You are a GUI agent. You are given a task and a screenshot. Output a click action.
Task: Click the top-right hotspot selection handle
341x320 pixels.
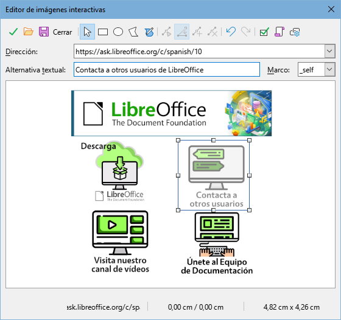(250, 141)
